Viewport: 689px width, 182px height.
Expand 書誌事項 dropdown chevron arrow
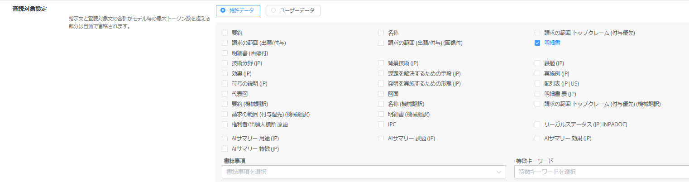tap(499, 172)
